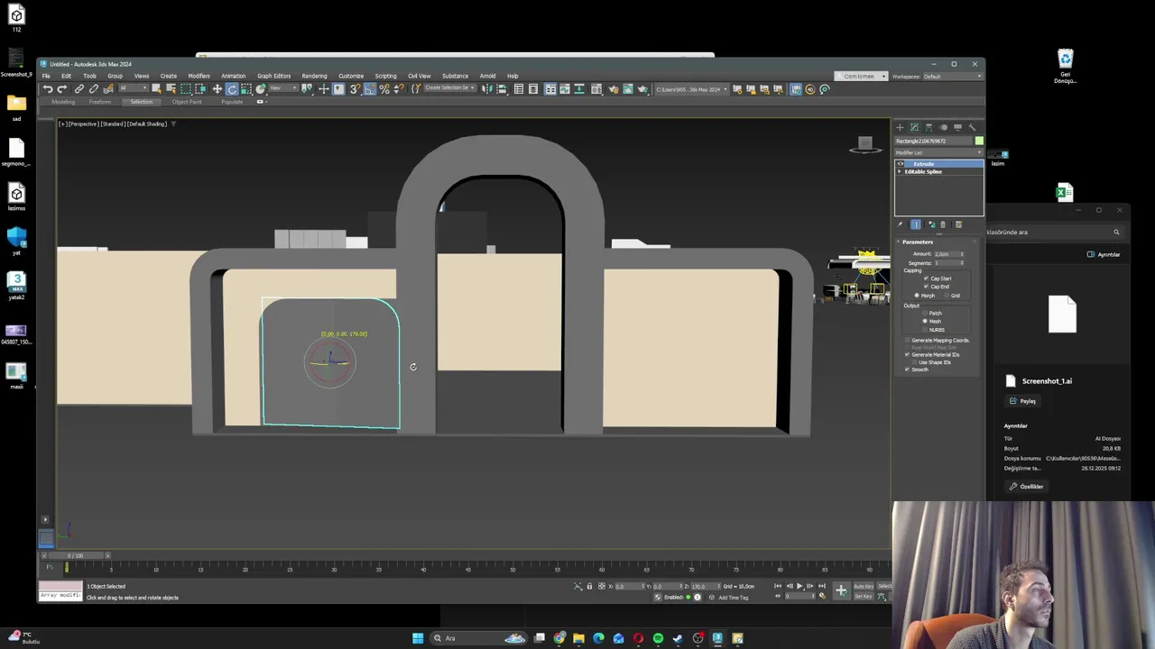Open the user account sign-in dropdown

(861, 76)
